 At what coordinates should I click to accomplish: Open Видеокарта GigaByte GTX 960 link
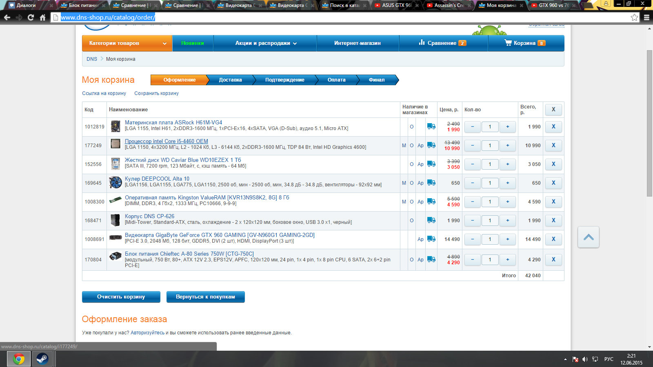(x=220, y=235)
